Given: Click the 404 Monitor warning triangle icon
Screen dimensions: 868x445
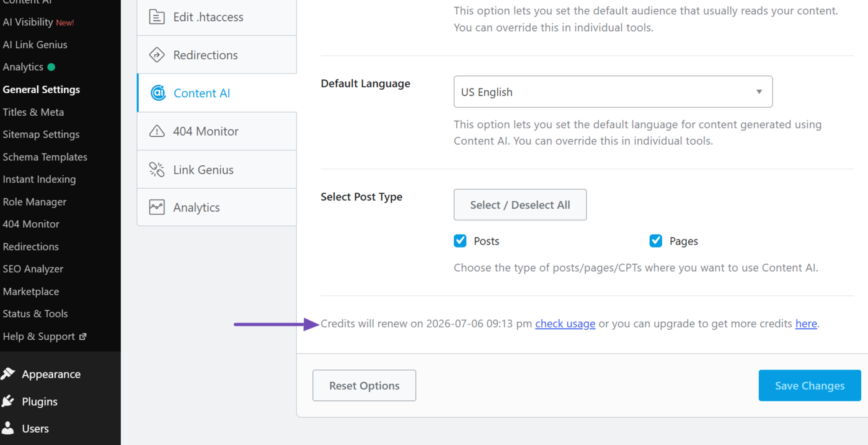Looking at the screenshot, I should pos(157,131).
